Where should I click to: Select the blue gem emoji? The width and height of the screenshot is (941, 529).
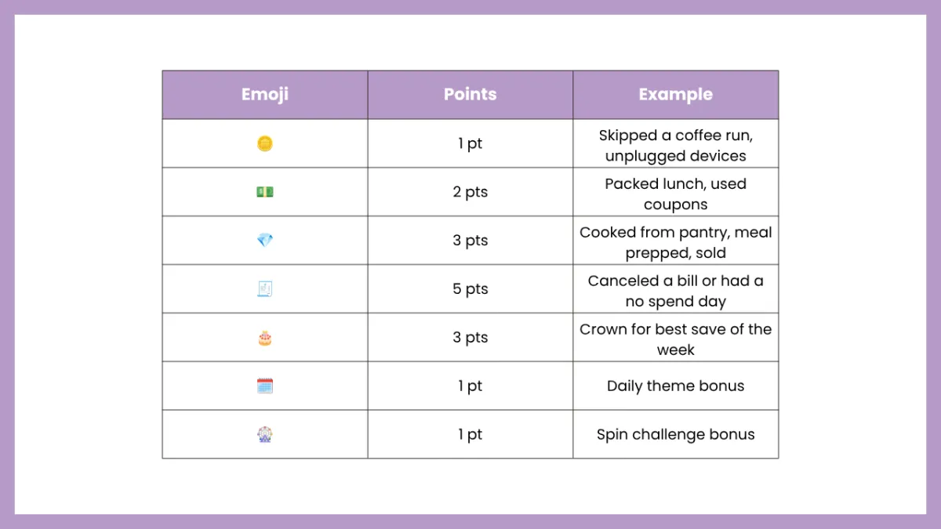(x=265, y=241)
